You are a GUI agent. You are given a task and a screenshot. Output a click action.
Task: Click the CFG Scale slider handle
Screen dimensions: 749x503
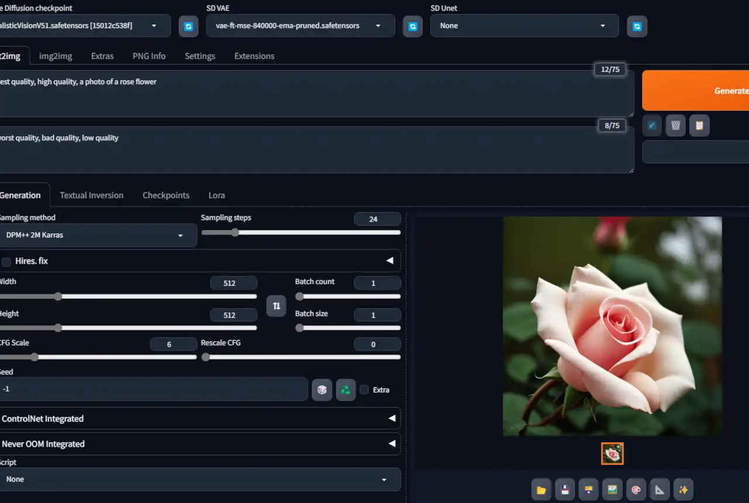35,357
